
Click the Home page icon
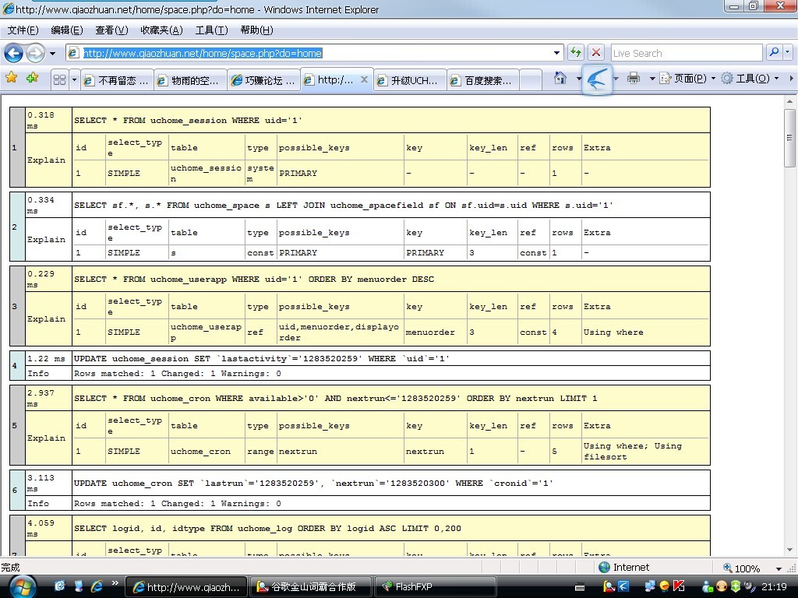click(x=560, y=78)
